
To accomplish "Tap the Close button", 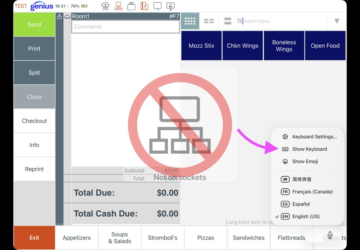I will pos(34,97).
